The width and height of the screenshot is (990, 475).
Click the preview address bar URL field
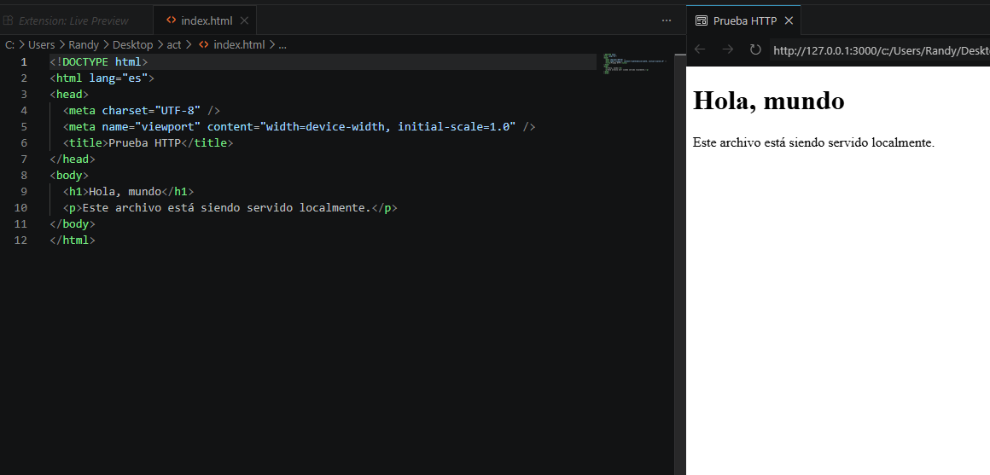879,50
